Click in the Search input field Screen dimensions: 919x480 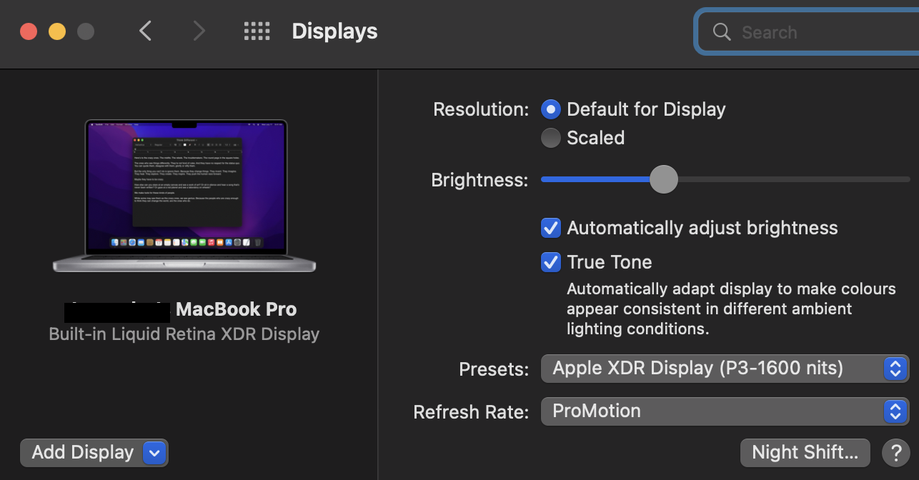(x=822, y=32)
